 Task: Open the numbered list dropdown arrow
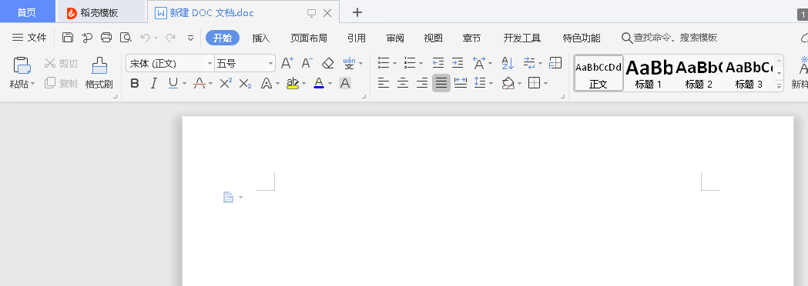[x=421, y=64]
